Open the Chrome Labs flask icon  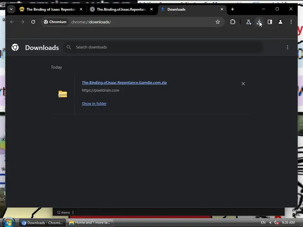click(x=249, y=22)
